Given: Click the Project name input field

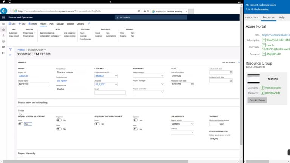Looking at the screenshot, I should pos(34,84).
